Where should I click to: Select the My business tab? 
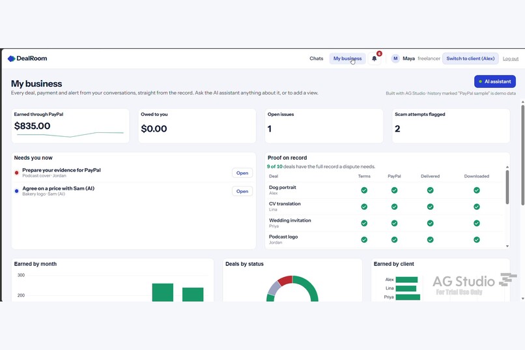[x=347, y=59]
